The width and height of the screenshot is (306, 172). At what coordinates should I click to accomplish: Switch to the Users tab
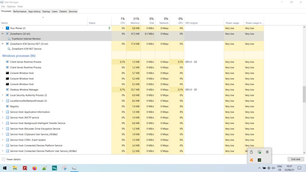click(55, 12)
